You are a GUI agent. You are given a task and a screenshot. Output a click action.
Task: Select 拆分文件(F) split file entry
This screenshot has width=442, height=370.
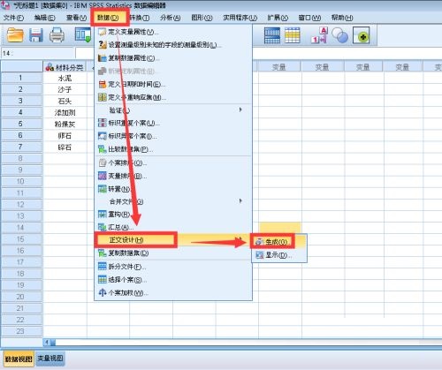173,267
